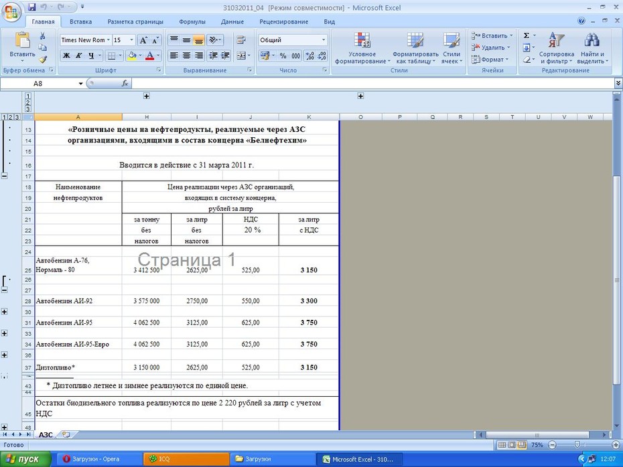Image resolution: width=623 pixels, height=467 pixels.
Task: Apply percent style number format
Action: [x=283, y=56]
